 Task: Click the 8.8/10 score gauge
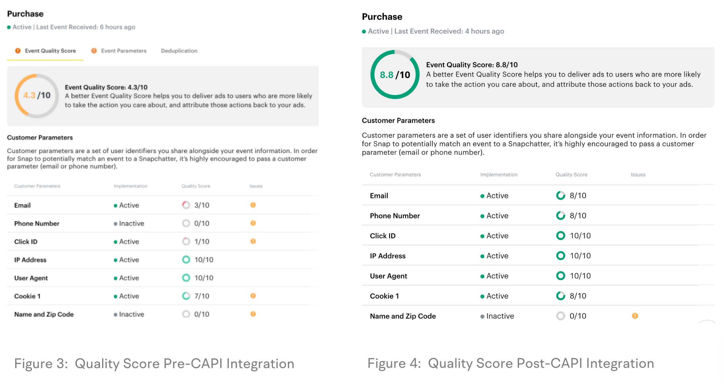tap(395, 75)
